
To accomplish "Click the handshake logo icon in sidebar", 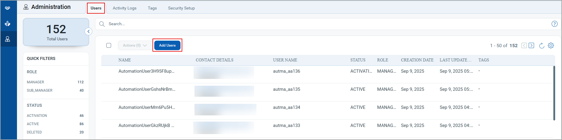I will click(x=7, y=8).
